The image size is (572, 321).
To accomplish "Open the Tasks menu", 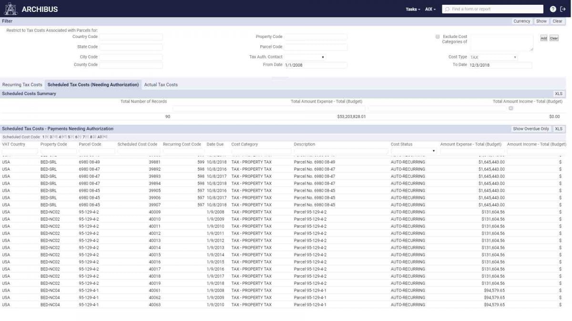I will point(411,9).
